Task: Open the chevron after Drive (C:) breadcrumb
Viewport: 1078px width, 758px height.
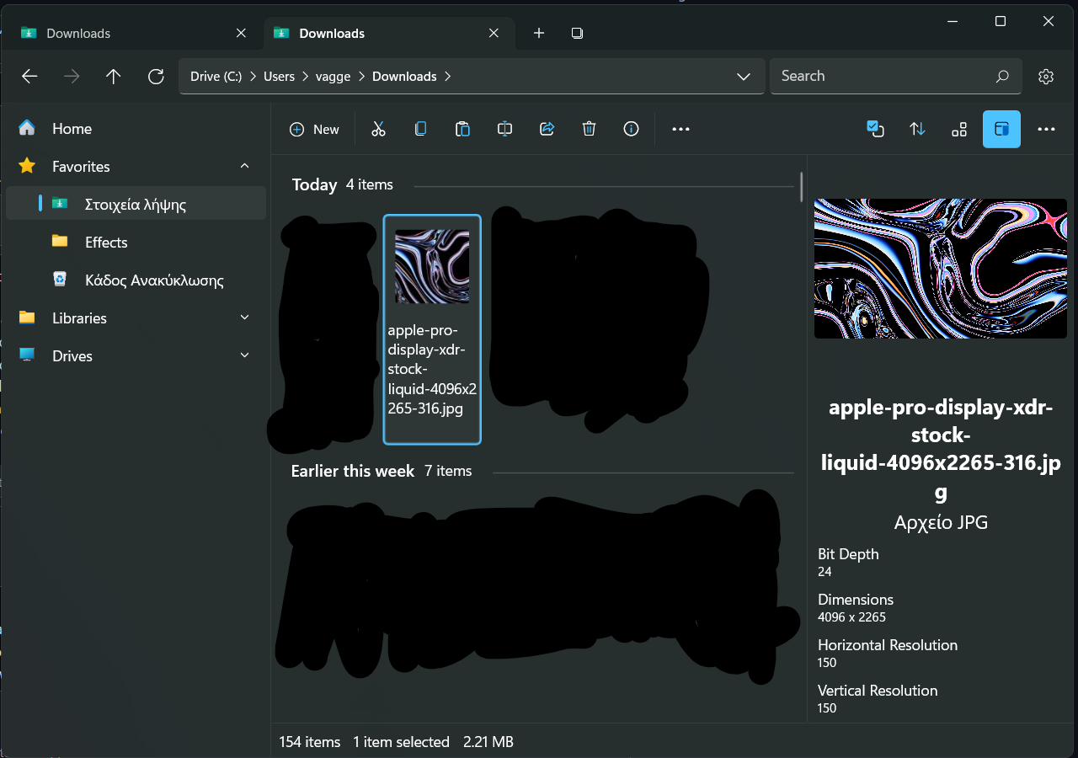Action: (x=253, y=77)
